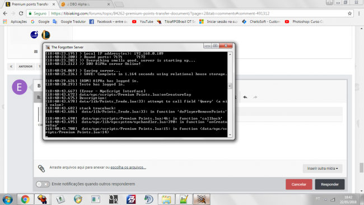
Task: Click the purple E user avatar
Action: pos(20,87)
